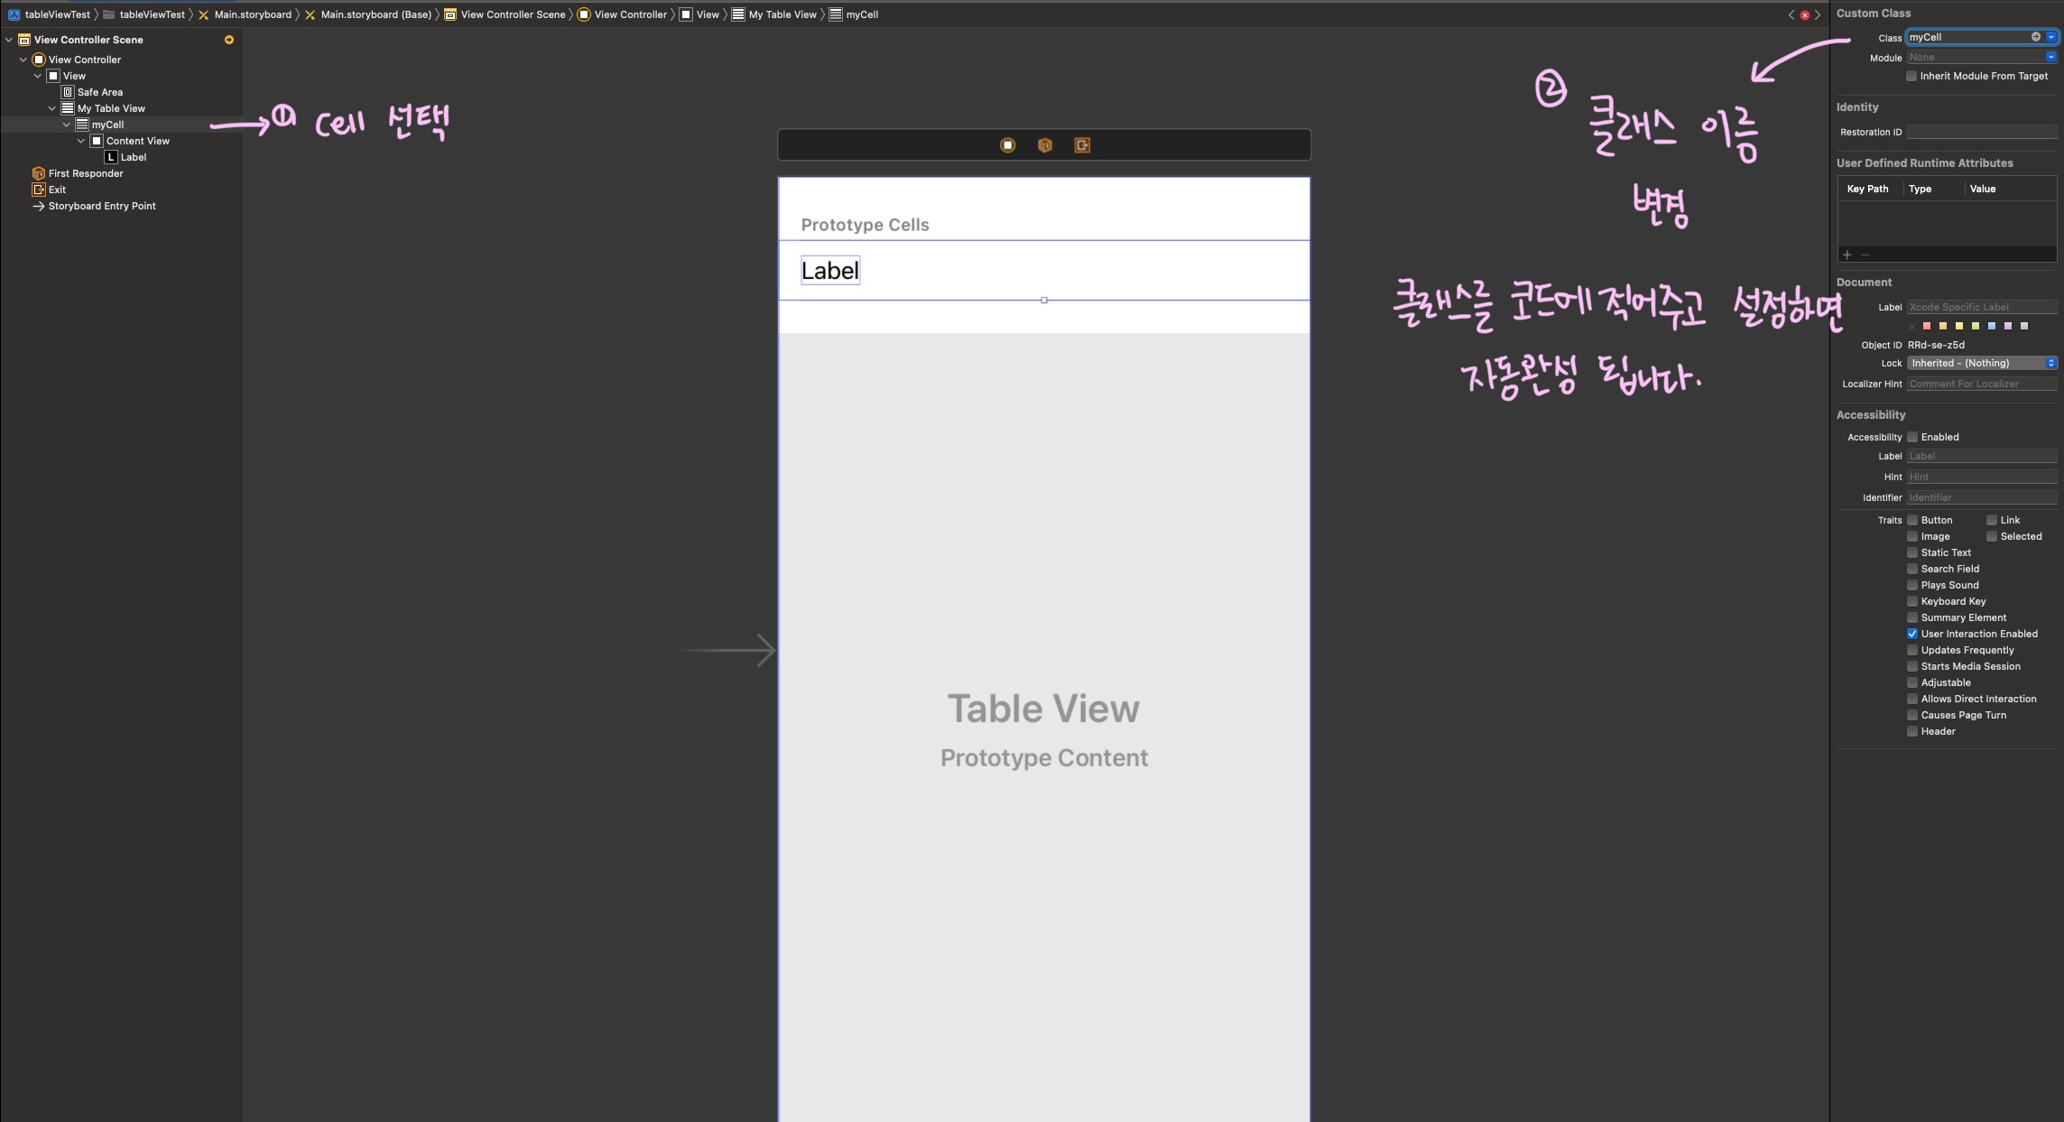Open the Class dropdown arrow
This screenshot has height=1122, width=2064.
[x=2050, y=37]
